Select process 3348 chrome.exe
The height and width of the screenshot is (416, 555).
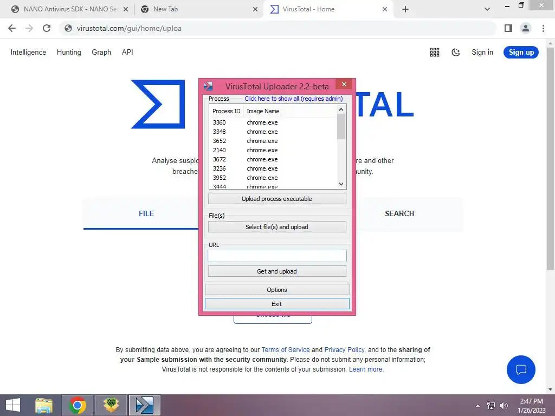[273, 132]
